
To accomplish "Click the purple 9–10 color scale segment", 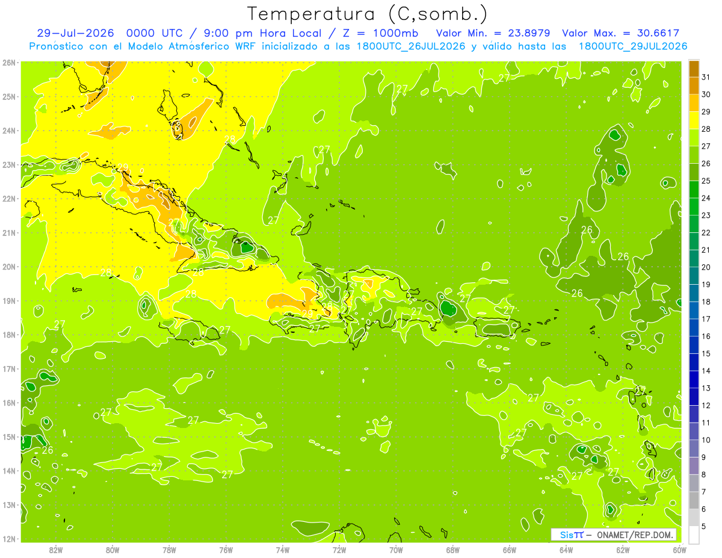I will (x=694, y=449).
